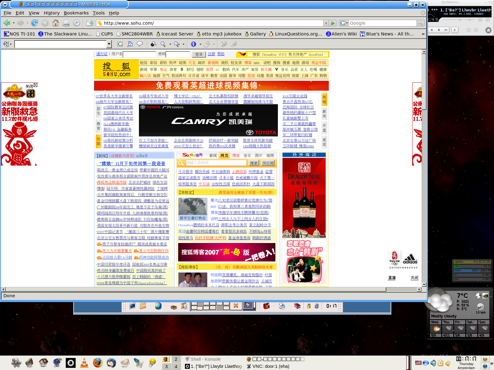The image size is (494, 370).
Task: Open The Slackware Linux bookmark
Action: (65, 34)
